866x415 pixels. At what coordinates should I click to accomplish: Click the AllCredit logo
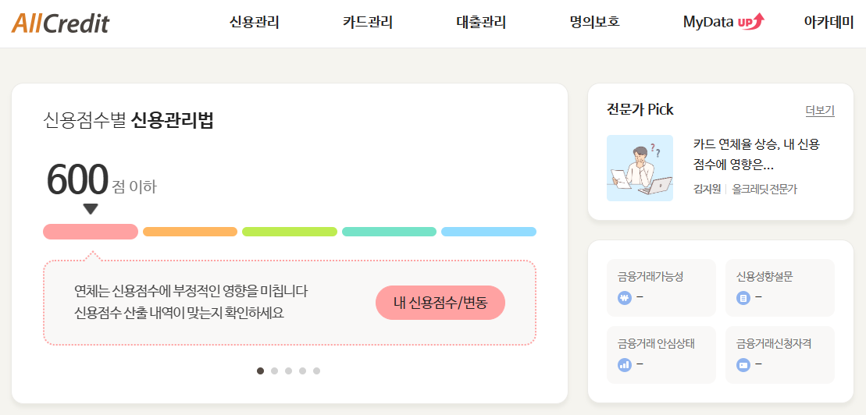60,23
